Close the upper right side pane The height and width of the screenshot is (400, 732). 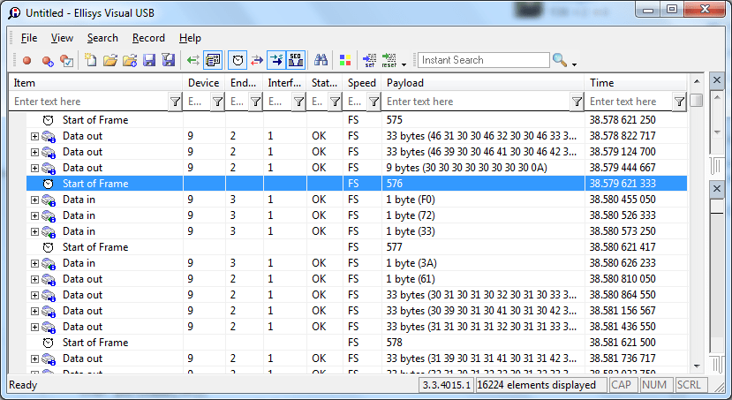coord(717,80)
